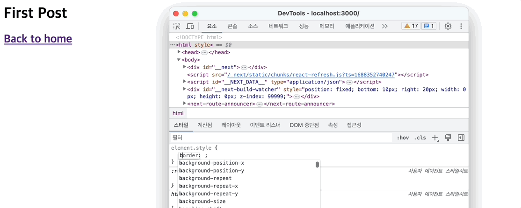
Task: Expand the head element
Action: [x=179, y=52]
